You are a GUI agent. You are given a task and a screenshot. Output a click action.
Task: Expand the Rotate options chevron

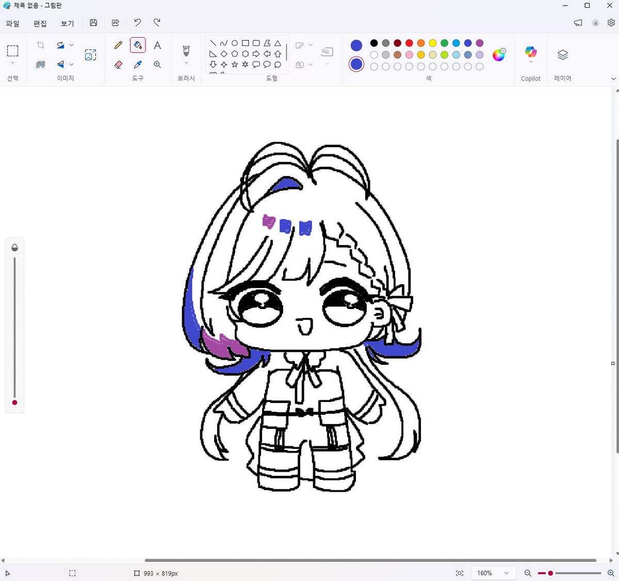coord(71,45)
